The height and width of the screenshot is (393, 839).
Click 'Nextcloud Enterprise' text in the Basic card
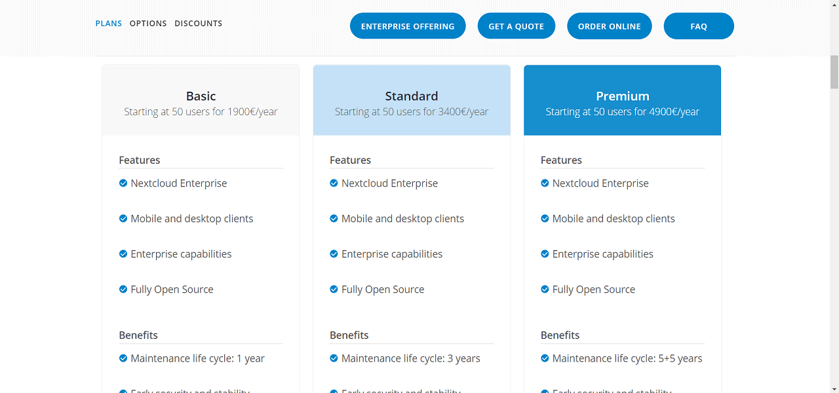tap(179, 183)
